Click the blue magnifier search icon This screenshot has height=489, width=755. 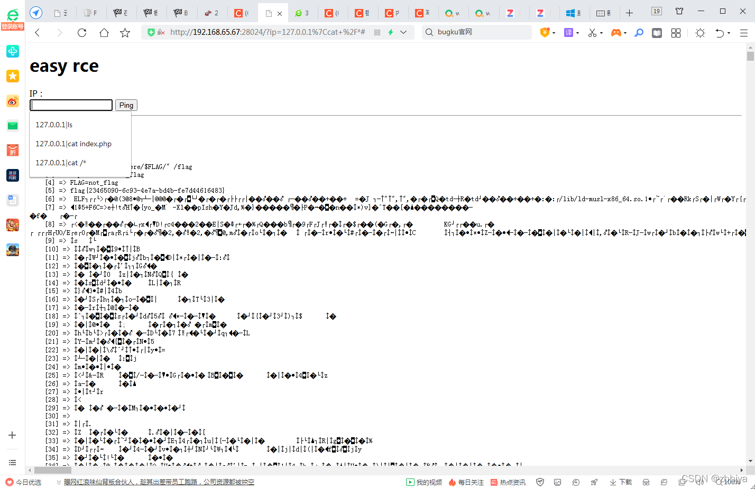pyautogui.click(x=639, y=33)
